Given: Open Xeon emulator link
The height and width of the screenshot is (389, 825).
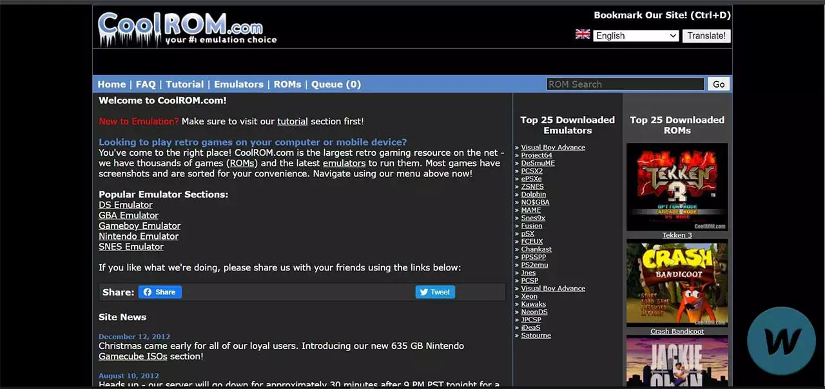Looking at the screenshot, I should pos(529,296).
